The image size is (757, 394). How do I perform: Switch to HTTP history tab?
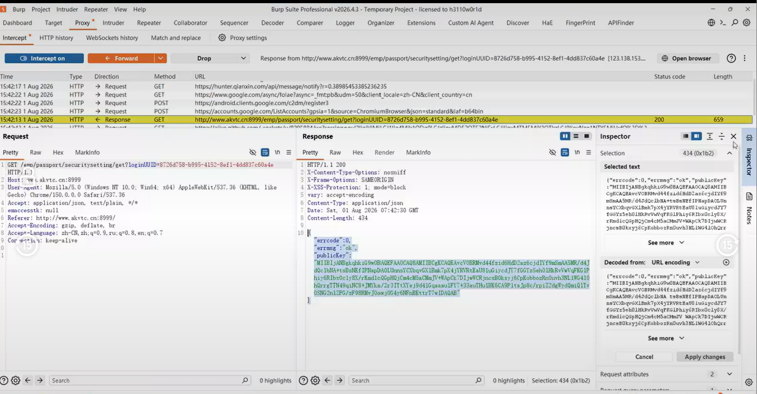coord(56,38)
